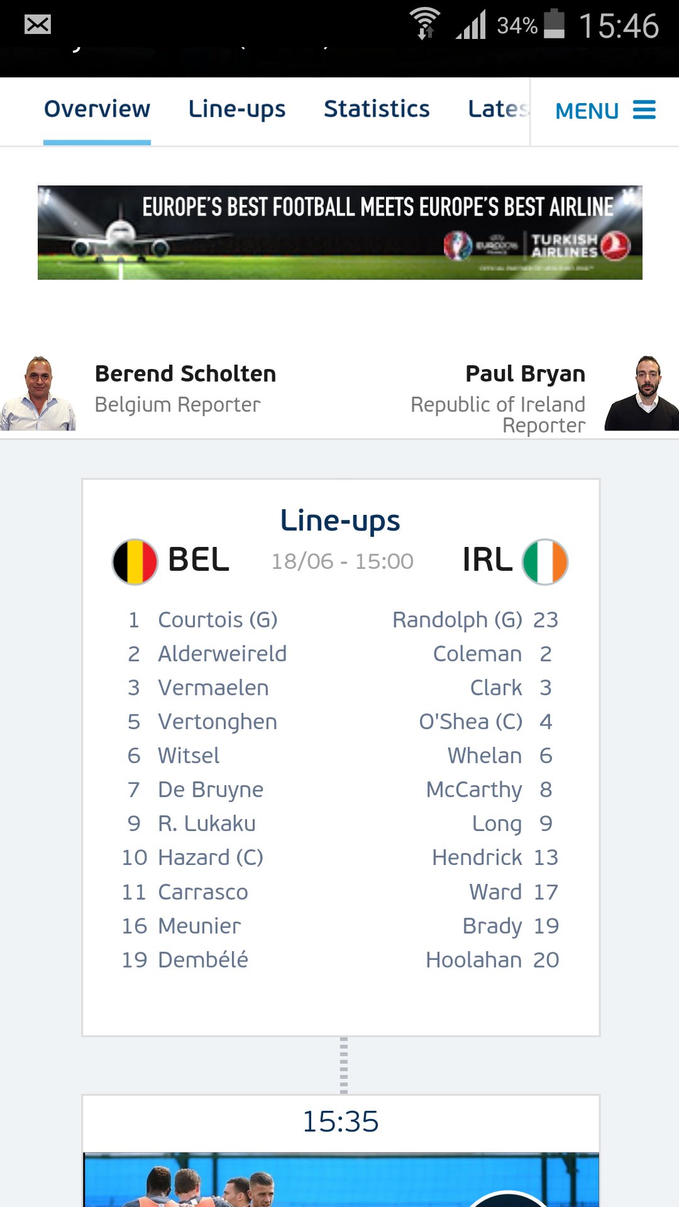Open Berend Scholten's reporter photo
Image resolution: width=679 pixels, height=1207 pixels.
(x=38, y=394)
